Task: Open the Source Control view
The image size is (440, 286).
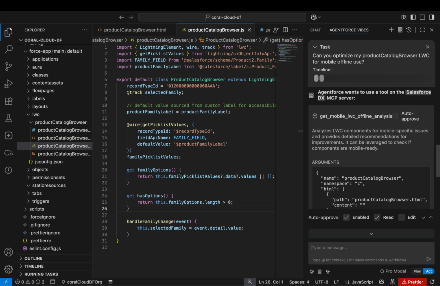Action: pos(8,66)
